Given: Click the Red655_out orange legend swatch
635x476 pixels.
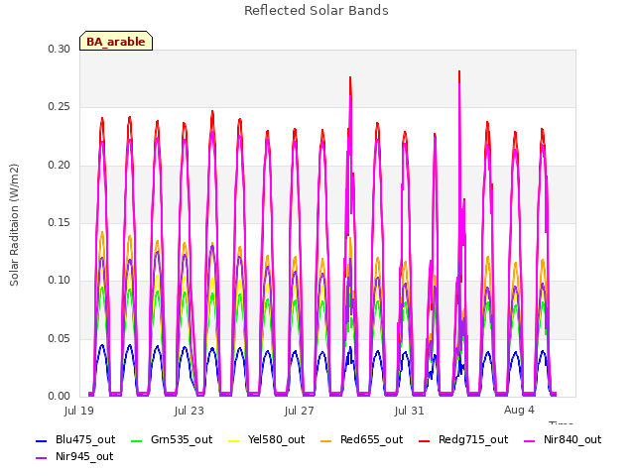Looking at the screenshot, I should click(x=326, y=440).
